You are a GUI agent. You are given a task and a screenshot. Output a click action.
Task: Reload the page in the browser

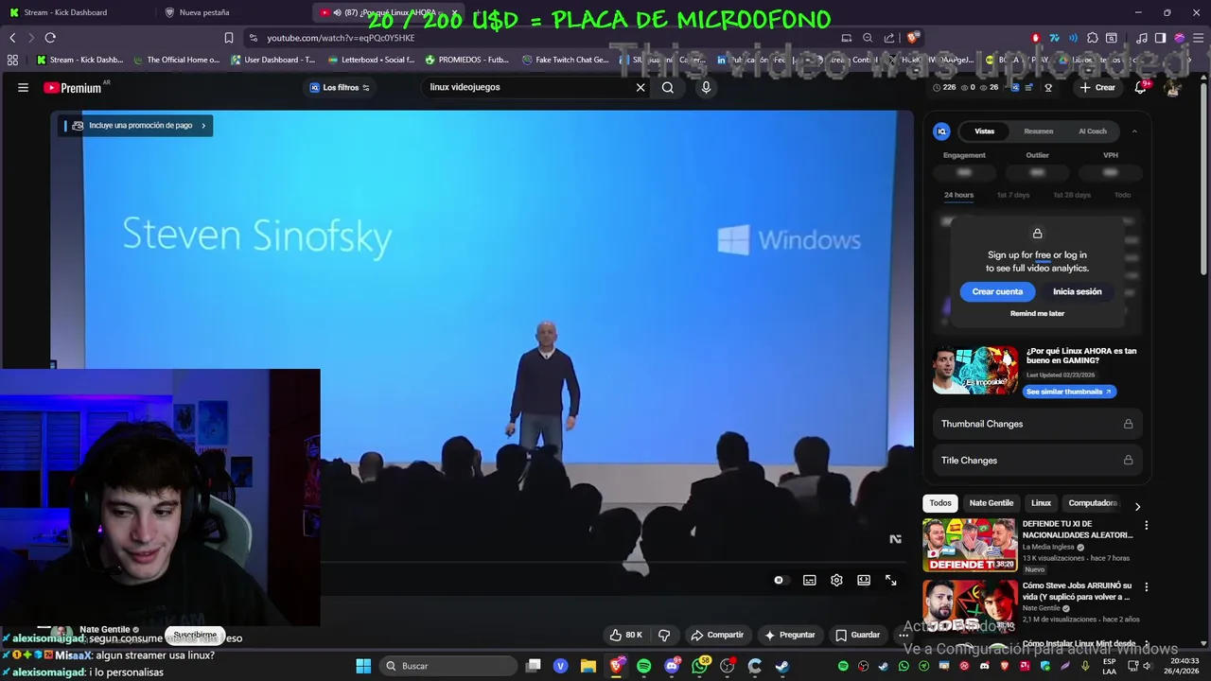coord(50,38)
